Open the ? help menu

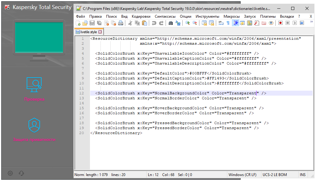(x=299, y=16)
